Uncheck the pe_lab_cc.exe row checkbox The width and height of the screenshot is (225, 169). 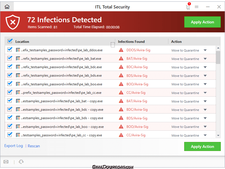pyautogui.click(x=10, y=92)
